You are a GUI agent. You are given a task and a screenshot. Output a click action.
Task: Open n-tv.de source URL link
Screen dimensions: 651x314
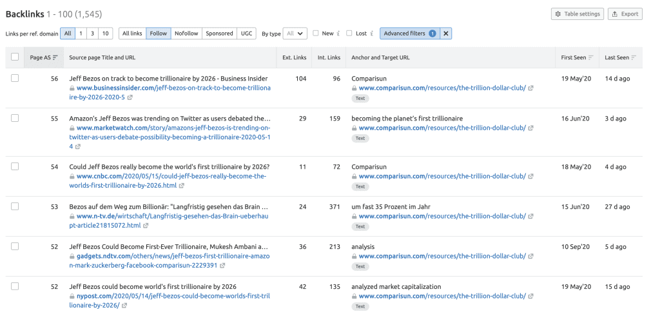click(x=170, y=221)
